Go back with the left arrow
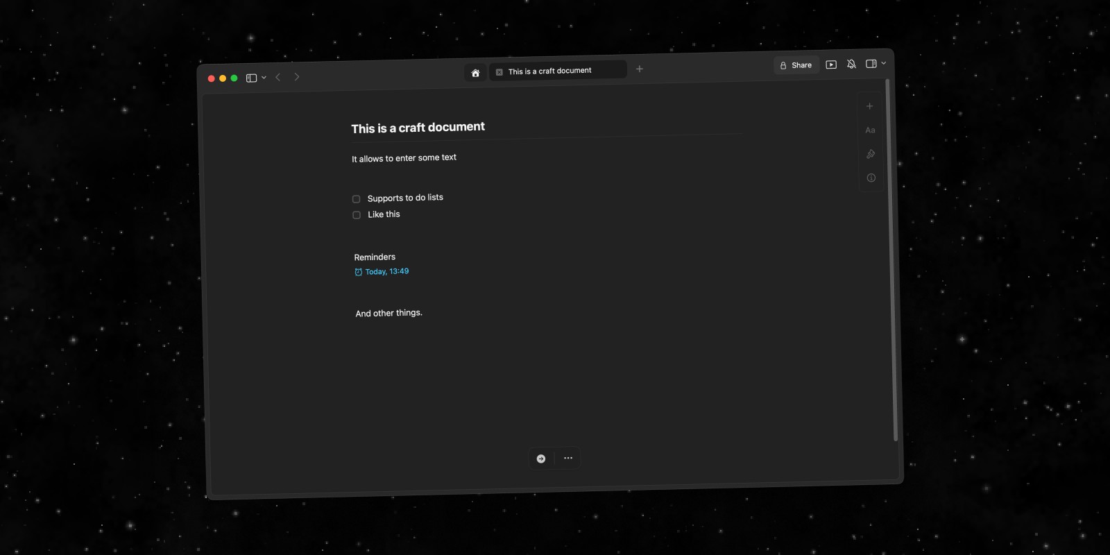1110x555 pixels. (278, 77)
